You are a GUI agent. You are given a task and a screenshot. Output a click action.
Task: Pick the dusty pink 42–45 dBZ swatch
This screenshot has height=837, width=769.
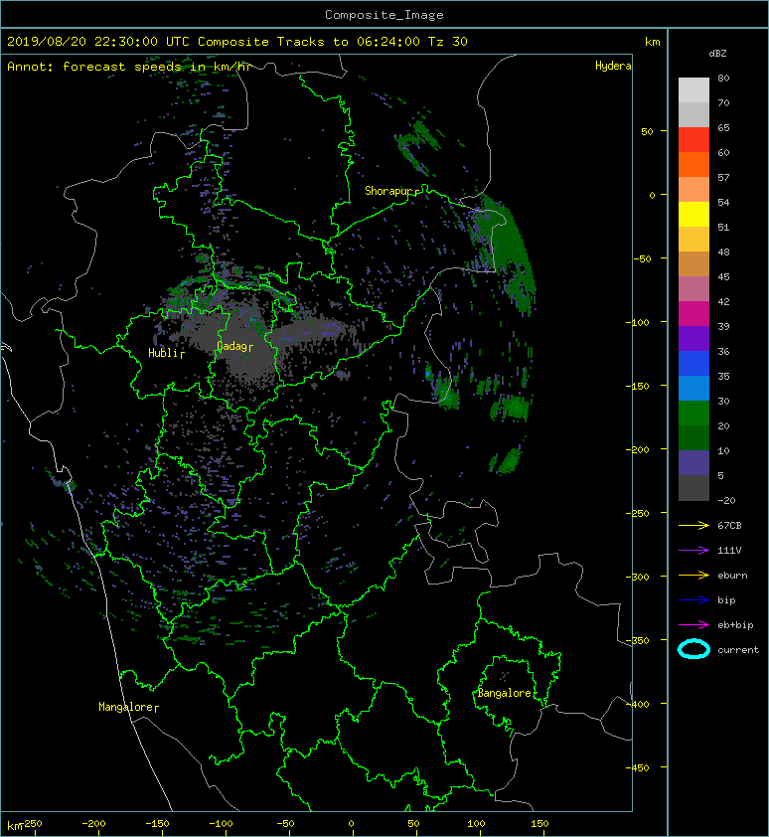point(693,289)
